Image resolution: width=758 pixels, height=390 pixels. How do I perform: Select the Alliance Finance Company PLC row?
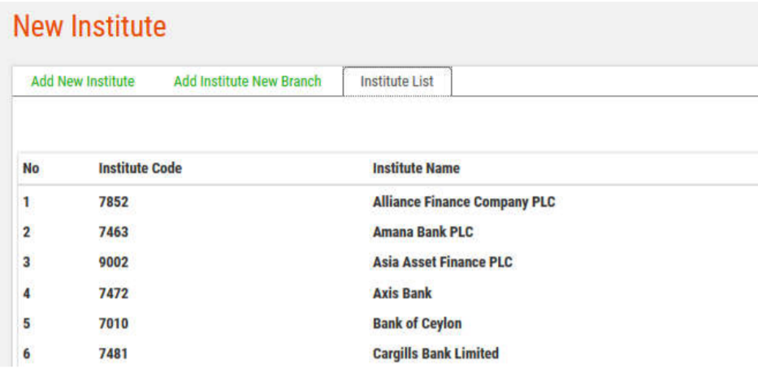coord(463,201)
